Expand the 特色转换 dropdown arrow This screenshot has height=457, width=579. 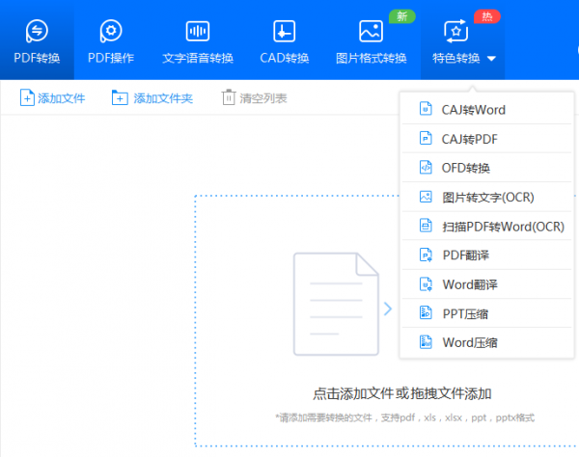(491, 58)
